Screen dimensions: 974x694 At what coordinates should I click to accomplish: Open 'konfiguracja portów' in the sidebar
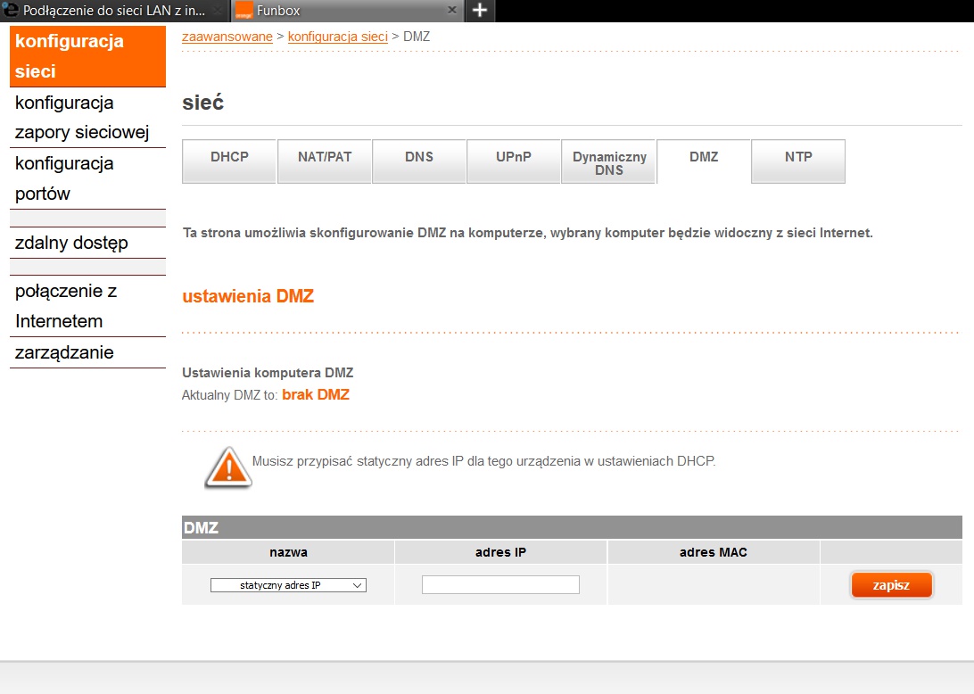click(87, 178)
